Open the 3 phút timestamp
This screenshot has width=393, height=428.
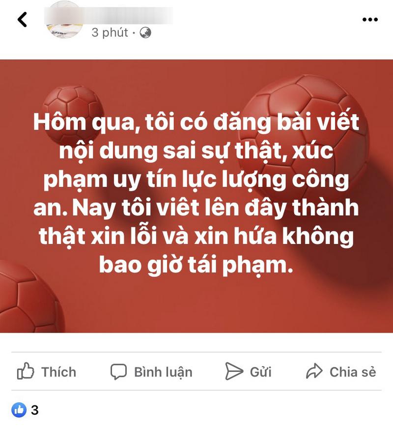tap(110, 33)
